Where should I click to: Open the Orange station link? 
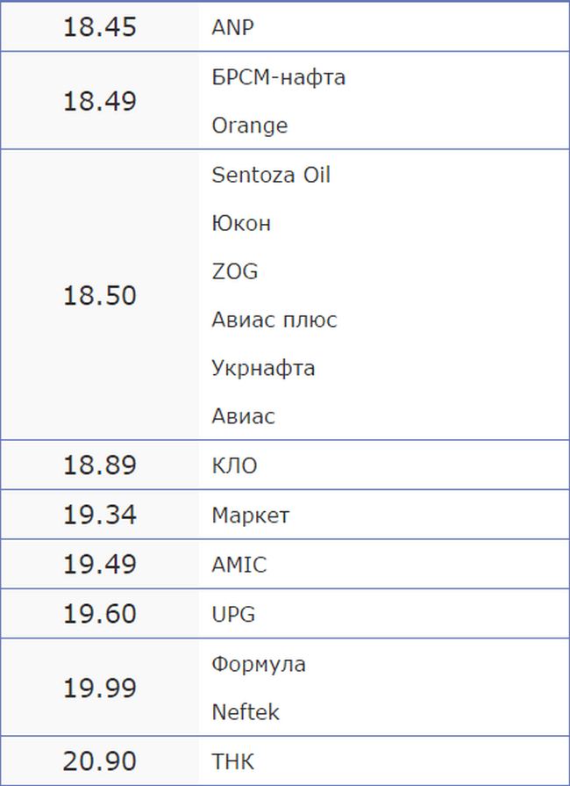(249, 126)
